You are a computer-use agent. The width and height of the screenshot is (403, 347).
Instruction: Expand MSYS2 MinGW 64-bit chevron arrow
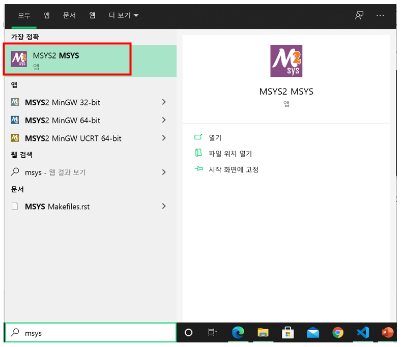[164, 120]
